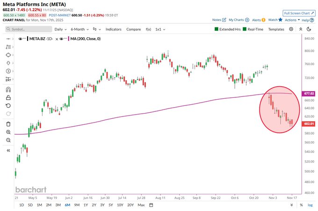This screenshot has height=211, width=318.
Task: Click the 677.02 moving average price label
Action: tap(309, 94)
